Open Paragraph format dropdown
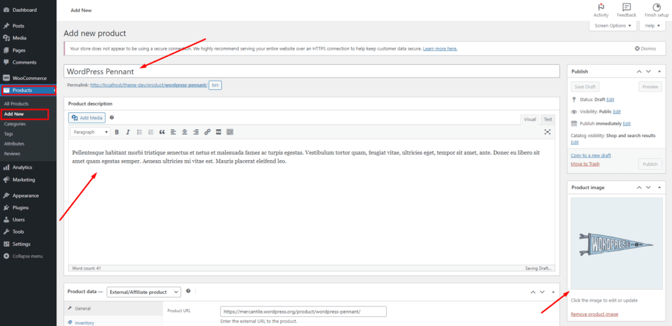 pos(90,132)
